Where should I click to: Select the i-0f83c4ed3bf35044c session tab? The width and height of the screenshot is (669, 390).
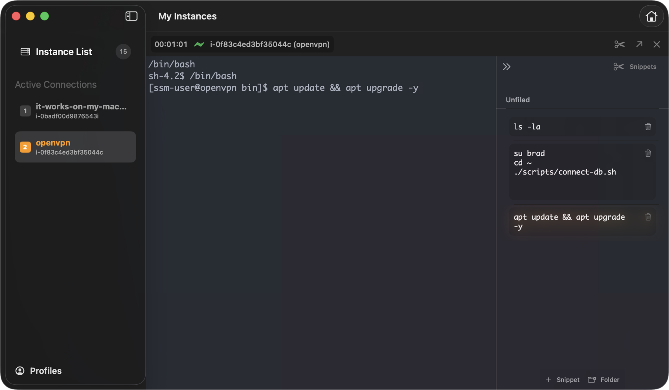(242, 44)
